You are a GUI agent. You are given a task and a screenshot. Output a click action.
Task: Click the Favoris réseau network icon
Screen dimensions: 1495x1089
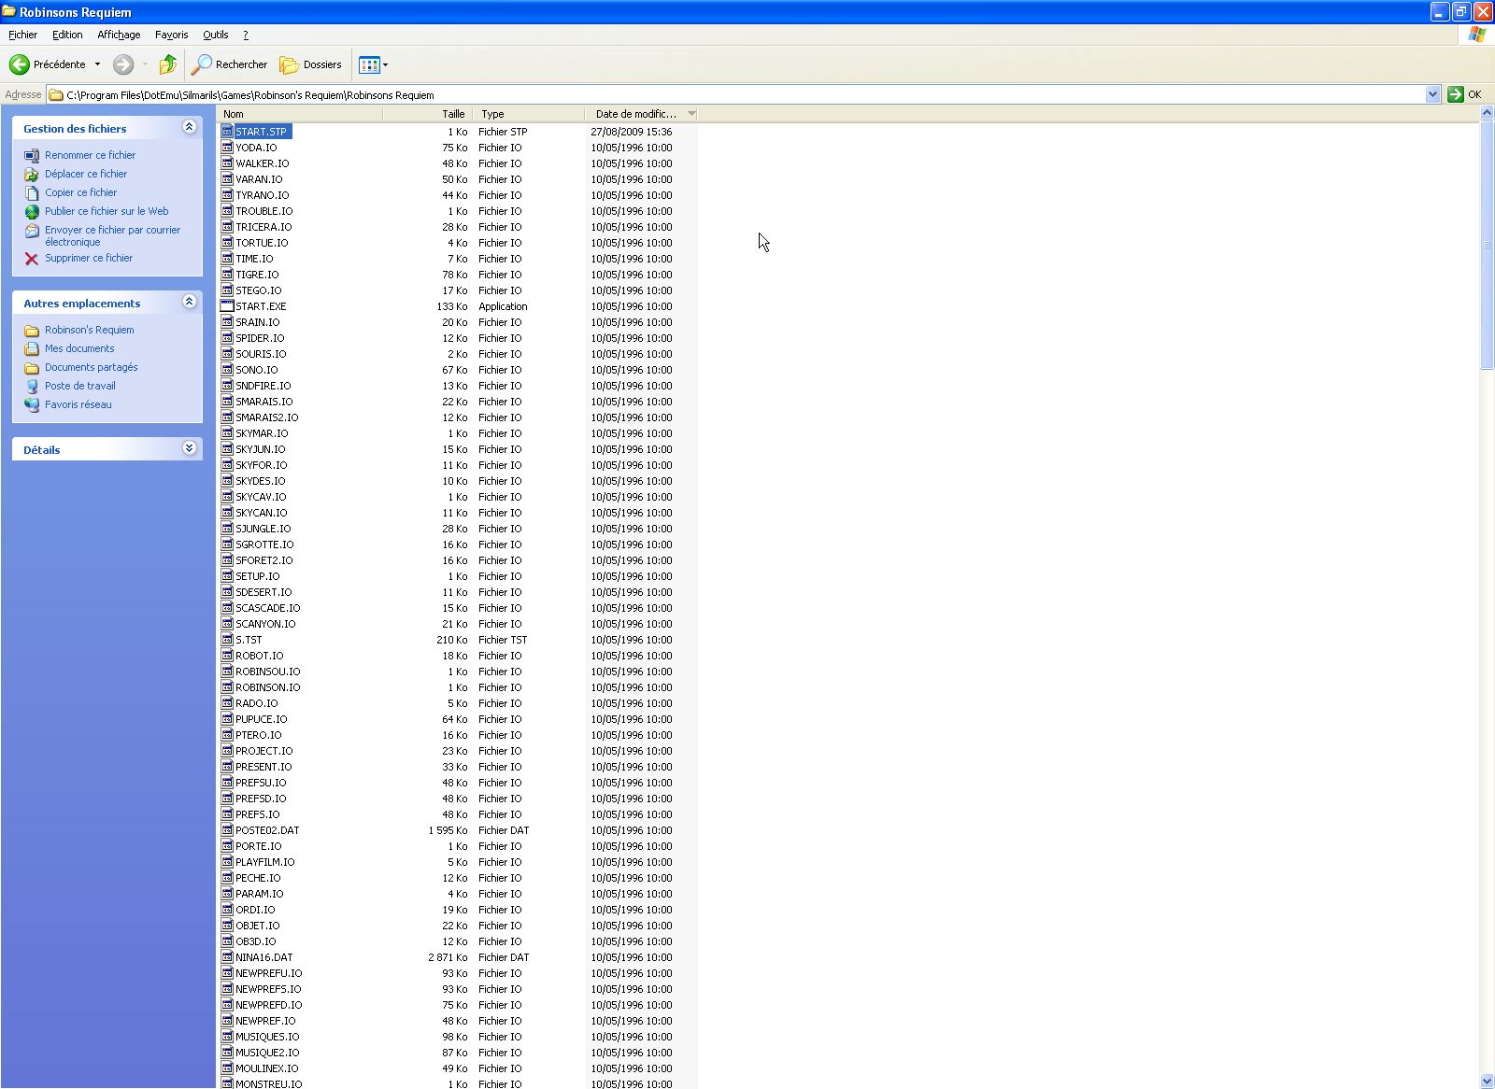tap(32, 405)
